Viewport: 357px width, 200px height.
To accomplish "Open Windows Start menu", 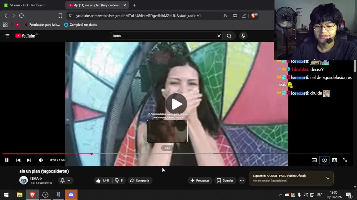I will tap(6, 195).
